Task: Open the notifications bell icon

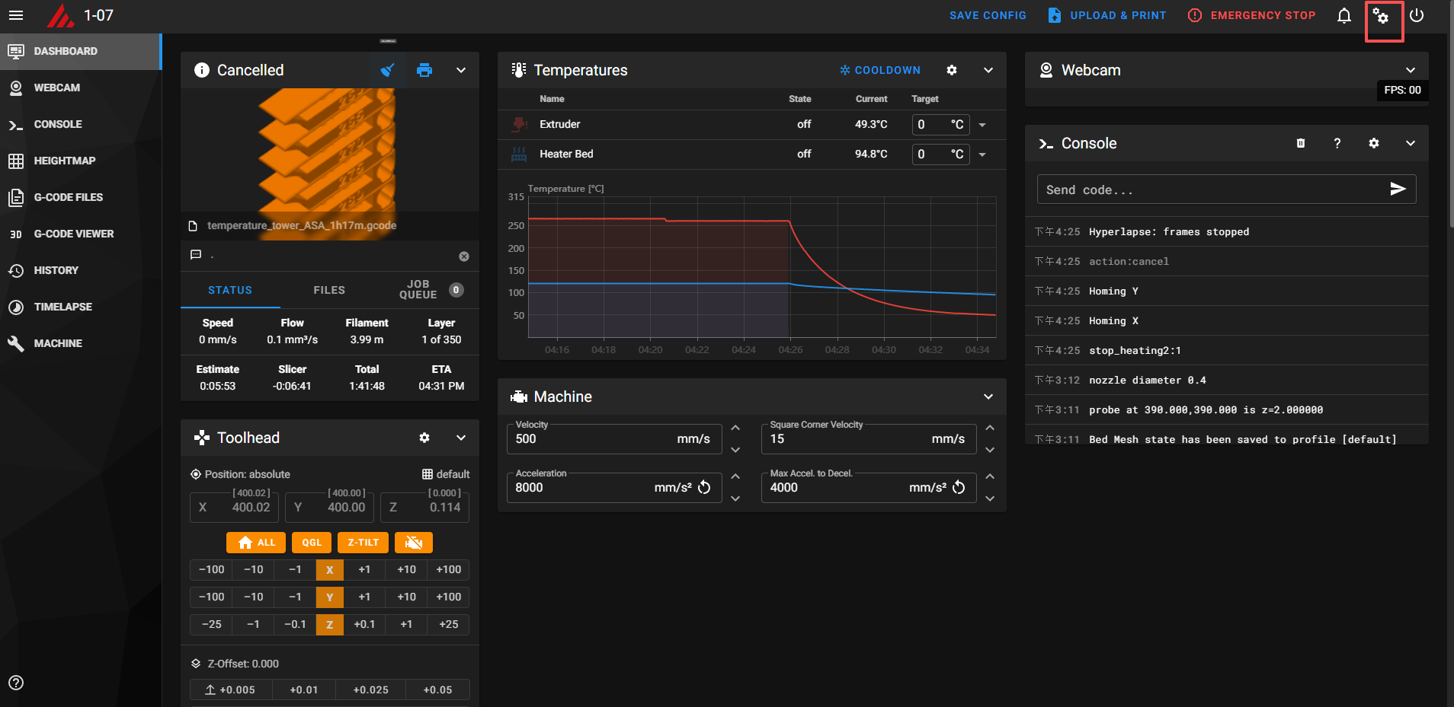Action: pos(1344,15)
